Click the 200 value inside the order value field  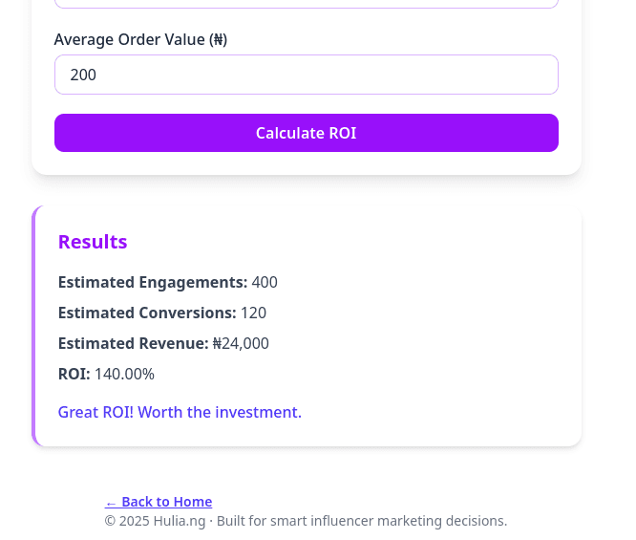(83, 75)
